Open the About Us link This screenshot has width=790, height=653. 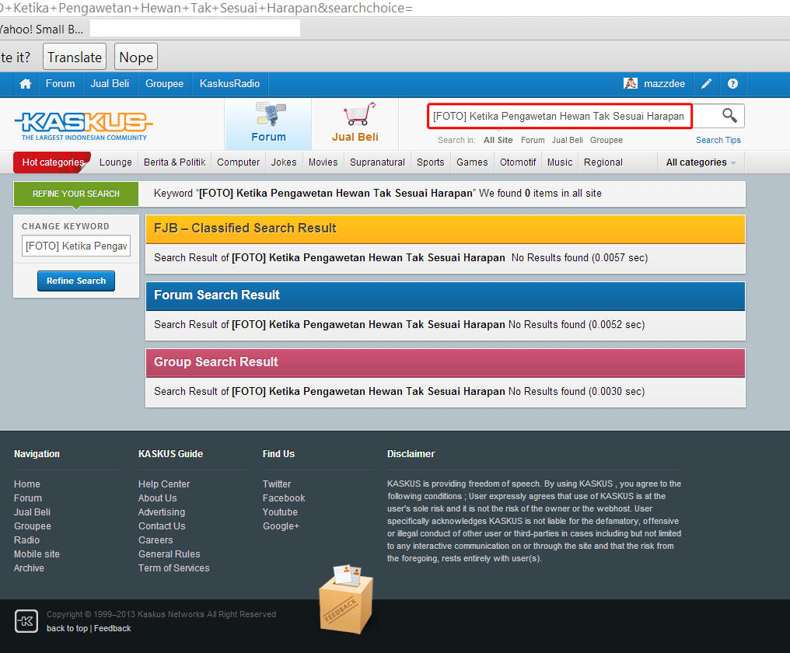[157, 498]
